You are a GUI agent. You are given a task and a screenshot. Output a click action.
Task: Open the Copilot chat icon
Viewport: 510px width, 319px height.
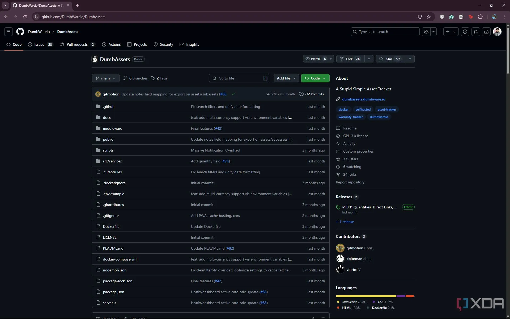point(426,32)
